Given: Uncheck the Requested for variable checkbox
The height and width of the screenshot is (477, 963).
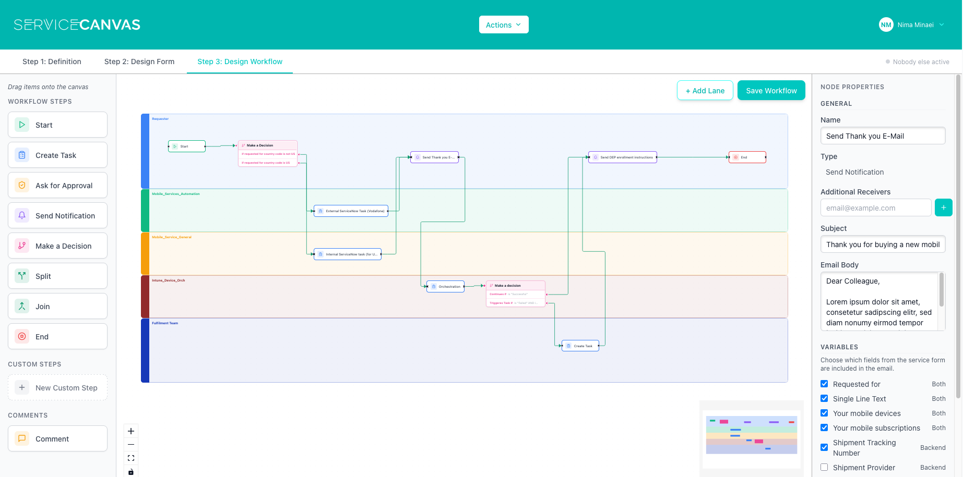Looking at the screenshot, I should (x=824, y=384).
